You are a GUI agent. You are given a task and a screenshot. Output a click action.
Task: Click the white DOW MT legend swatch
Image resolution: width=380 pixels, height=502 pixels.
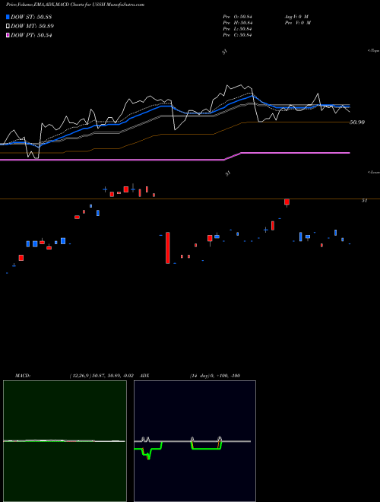coord(8,27)
